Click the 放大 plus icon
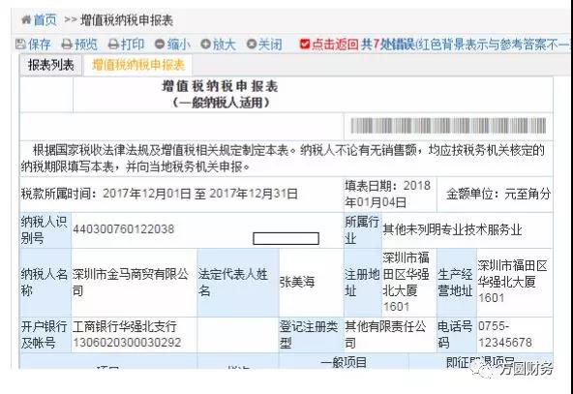 click(x=206, y=45)
